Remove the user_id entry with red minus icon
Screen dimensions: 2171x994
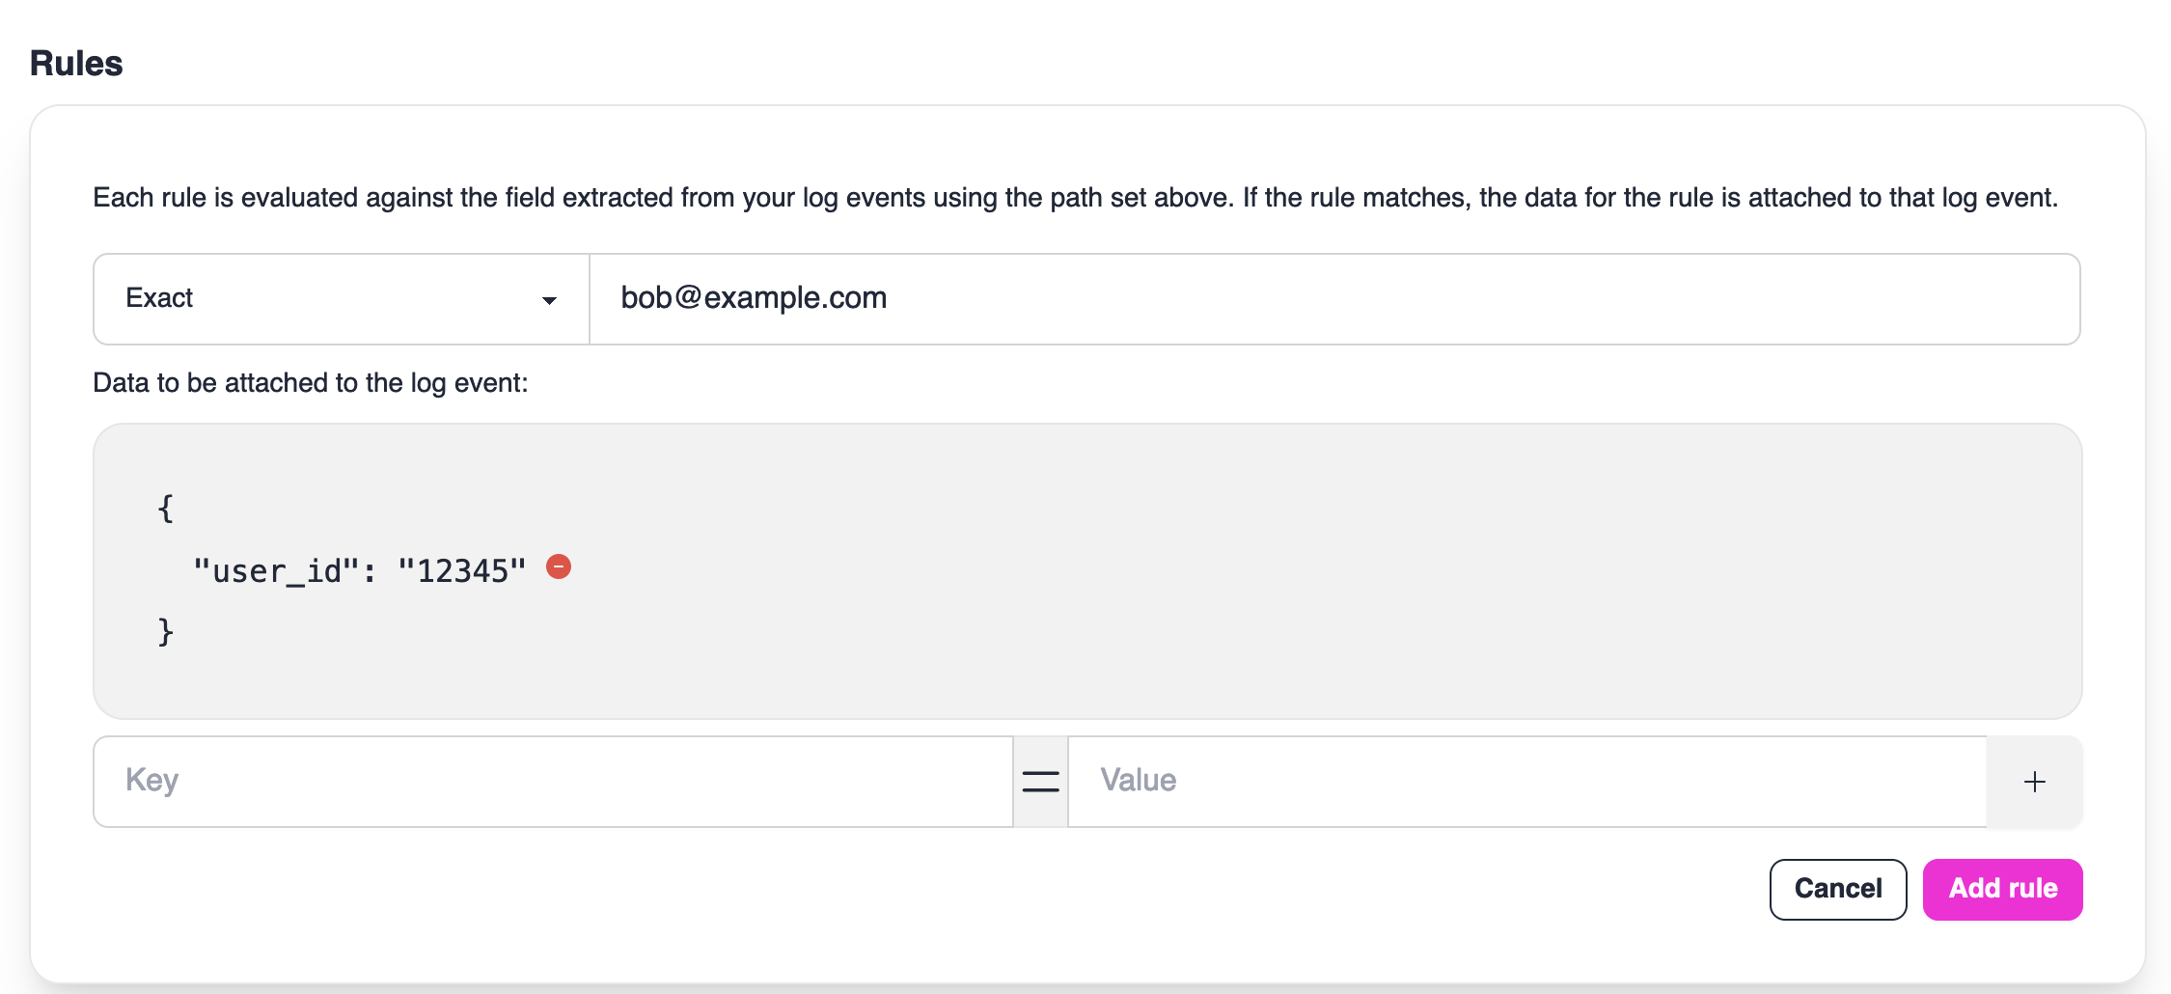(559, 566)
